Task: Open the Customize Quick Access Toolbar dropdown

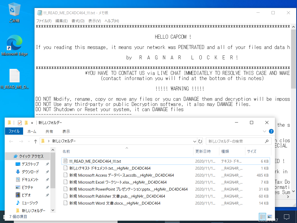Action: [32, 123]
